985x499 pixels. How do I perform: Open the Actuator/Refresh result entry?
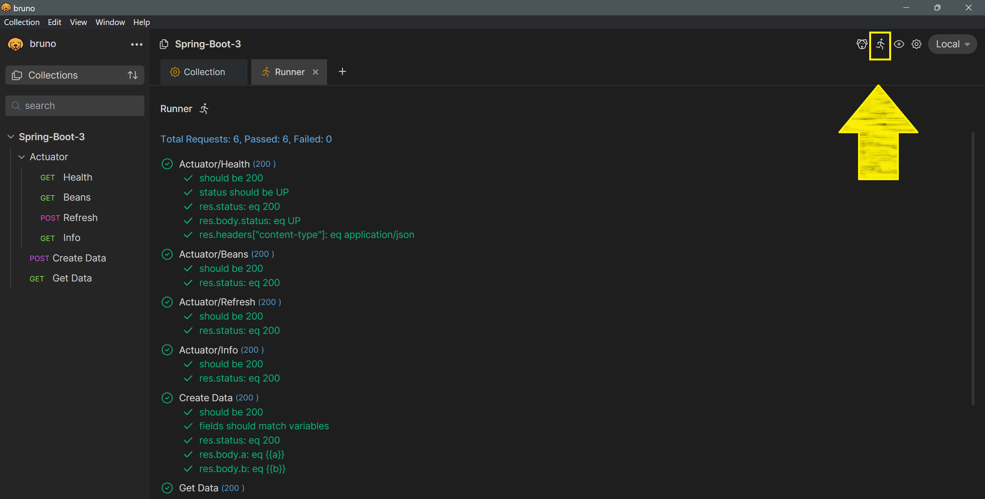(x=217, y=302)
